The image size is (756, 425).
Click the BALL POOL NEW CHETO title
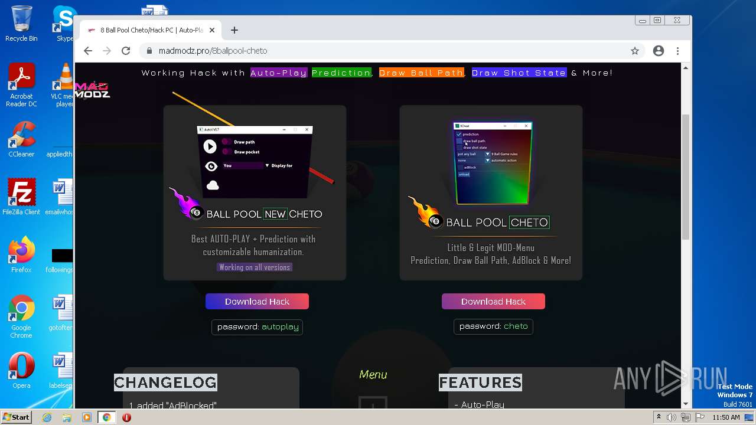point(264,214)
